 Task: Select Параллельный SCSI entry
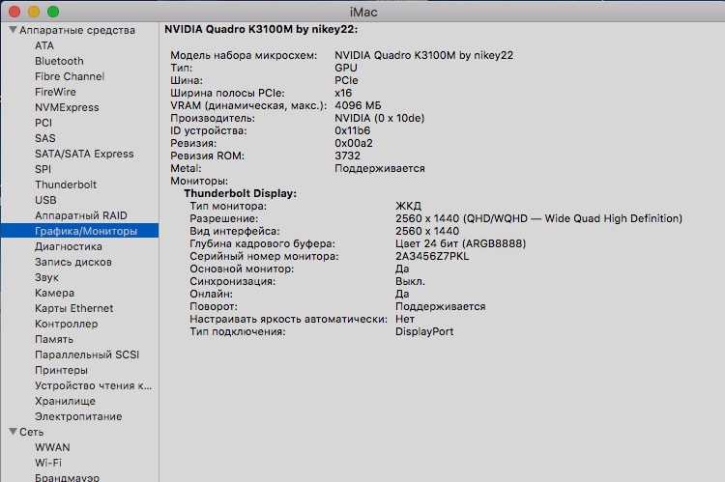(87, 354)
